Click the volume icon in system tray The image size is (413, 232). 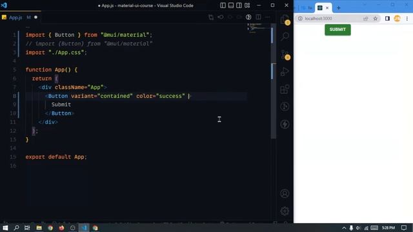pos(358,227)
